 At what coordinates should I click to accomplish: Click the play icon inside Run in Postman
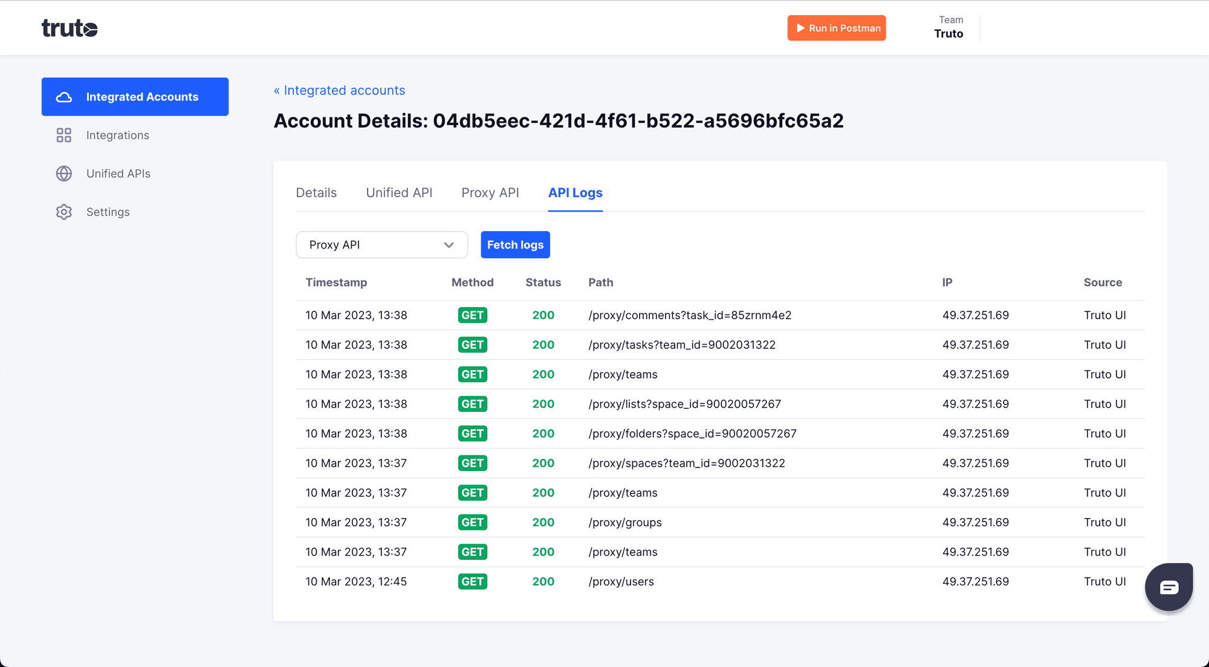coord(800,28)
